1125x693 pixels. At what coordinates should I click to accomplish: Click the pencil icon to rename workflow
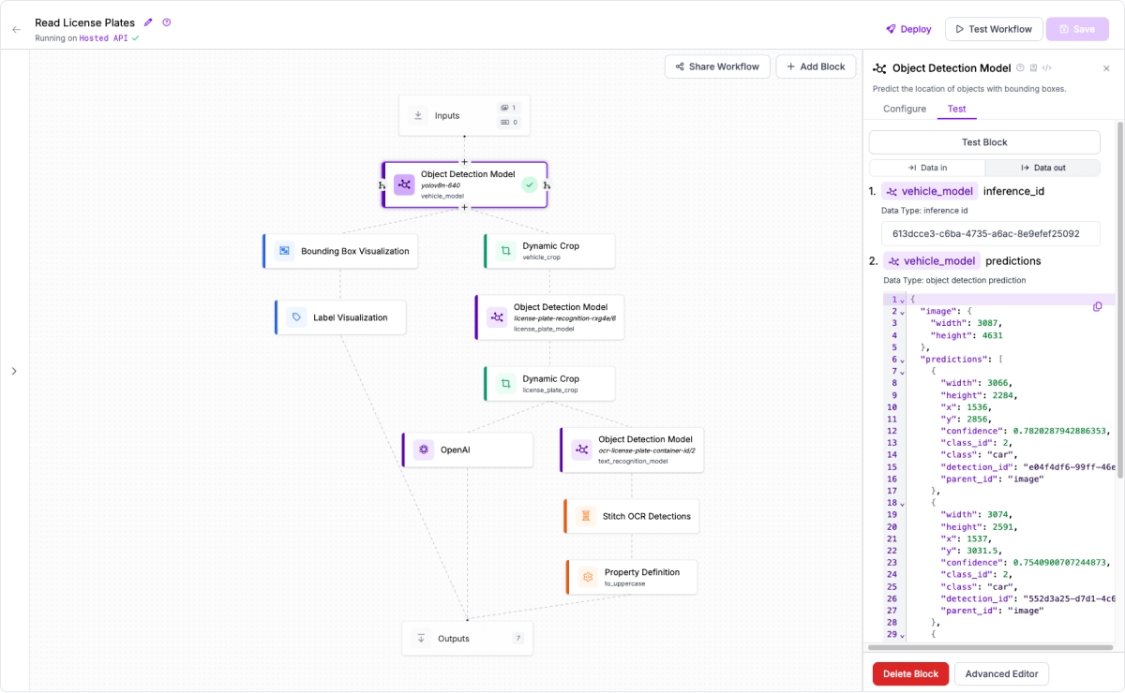(148, 22)
